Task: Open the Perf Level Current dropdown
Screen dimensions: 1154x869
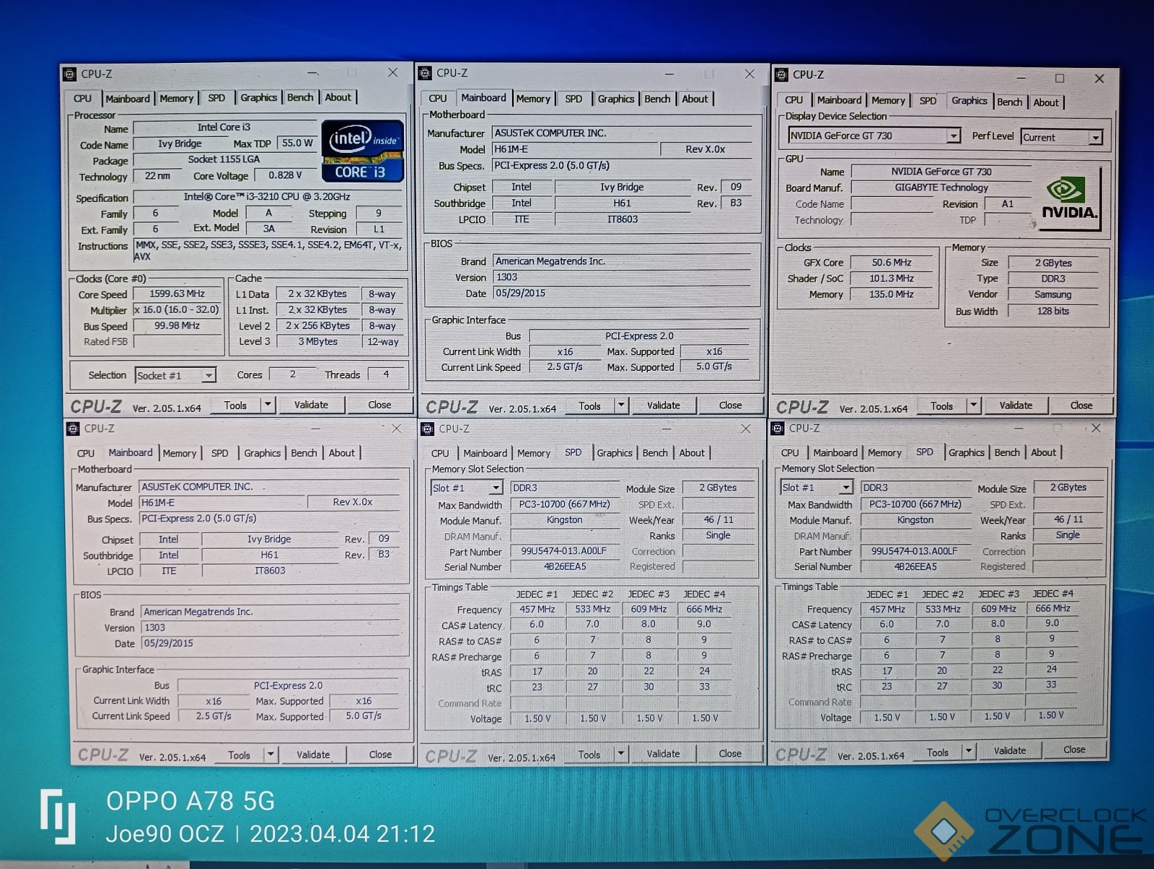Action: click(1061, 137)
